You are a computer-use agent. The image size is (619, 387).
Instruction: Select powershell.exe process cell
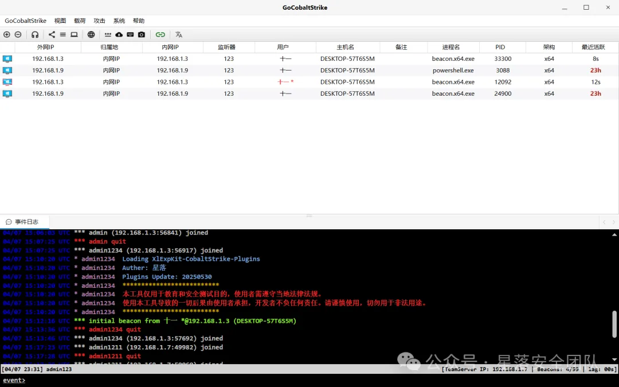point(453,71)
